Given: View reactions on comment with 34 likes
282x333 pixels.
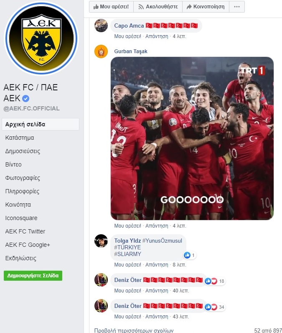Looking at the screenshot, I should (x=215, y=307).
